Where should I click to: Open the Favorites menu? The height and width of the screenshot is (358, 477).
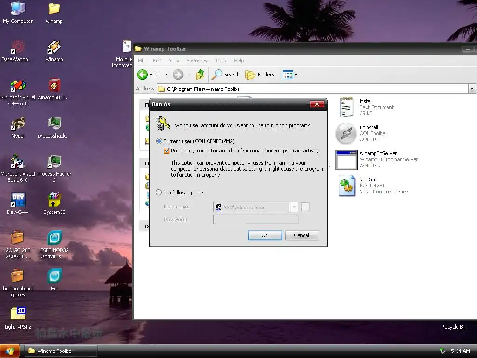pos(197,61)
